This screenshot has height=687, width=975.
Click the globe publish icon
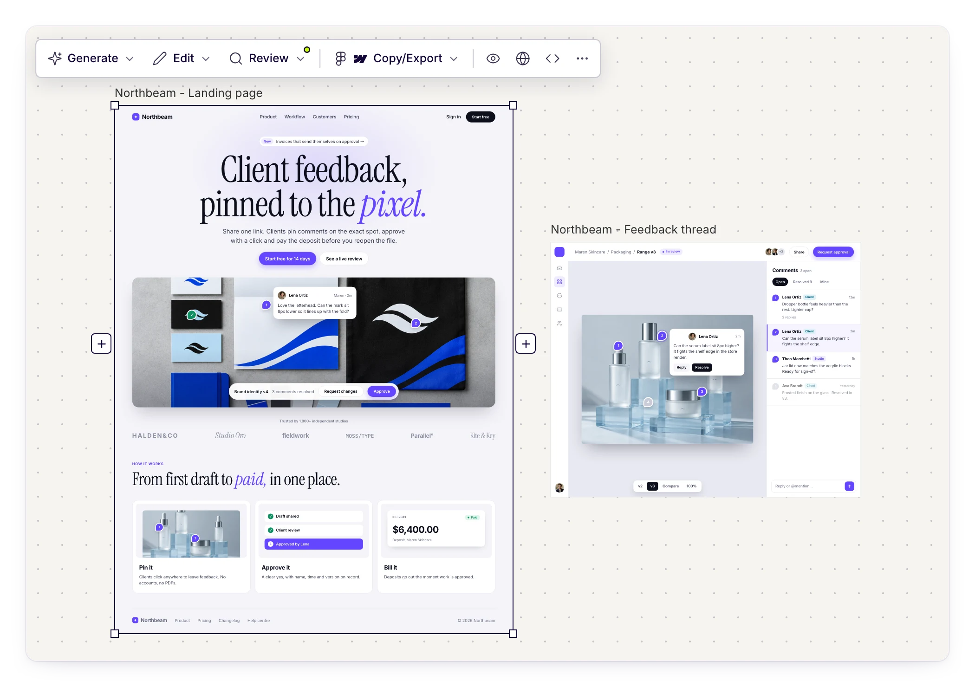(x=523, y=58)
